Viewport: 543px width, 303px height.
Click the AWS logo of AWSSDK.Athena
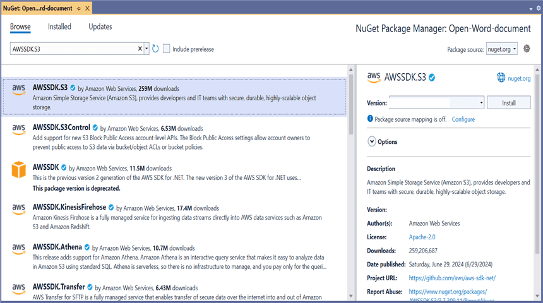click(x=19, y=249)
